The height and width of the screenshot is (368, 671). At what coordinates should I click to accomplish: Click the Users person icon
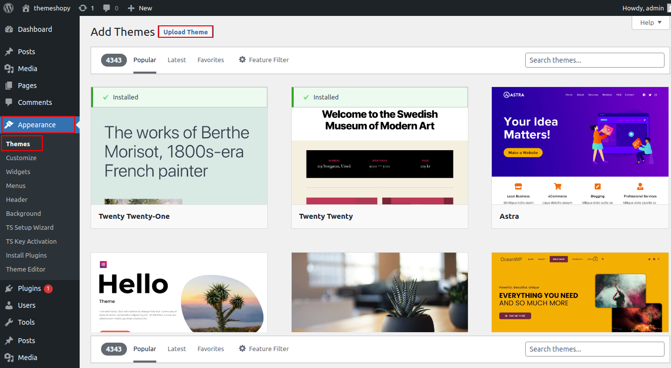pos(9,305)
